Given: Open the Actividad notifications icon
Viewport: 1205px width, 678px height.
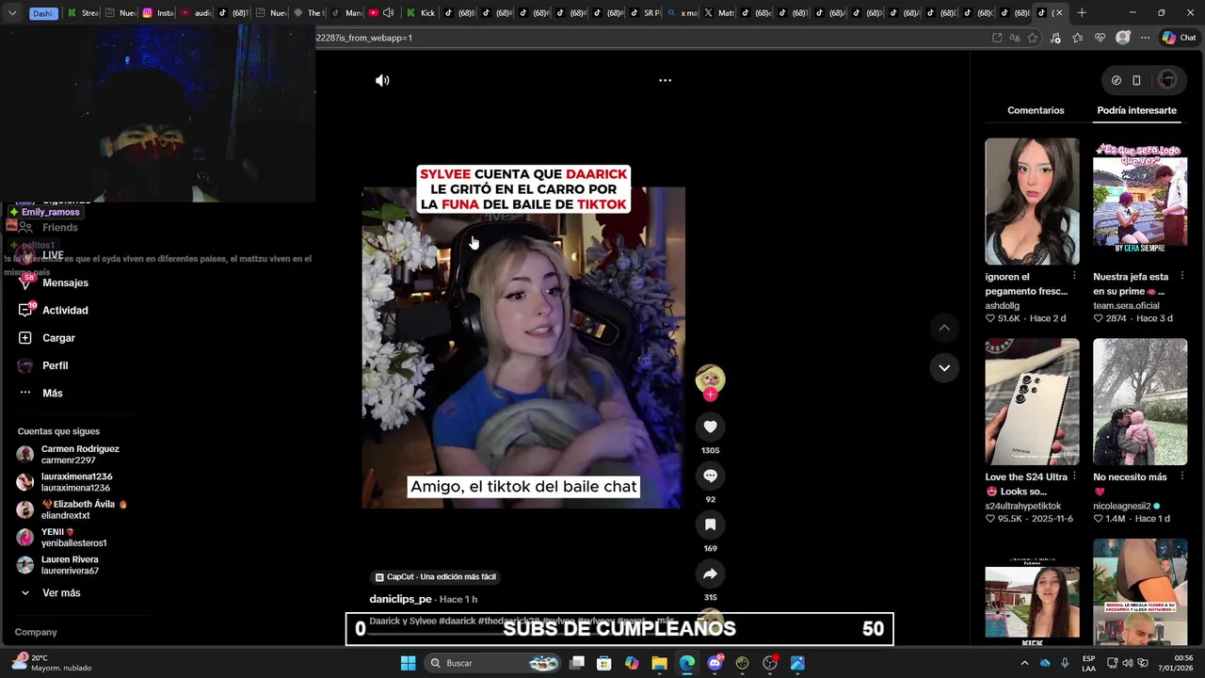Looking at the screenshot, I should tap(25, 310).
